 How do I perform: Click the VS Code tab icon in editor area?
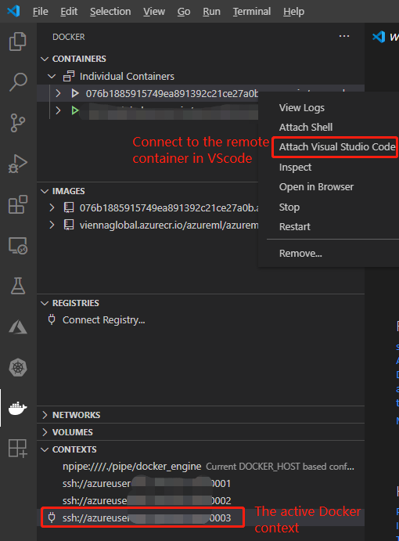(379, 37)
